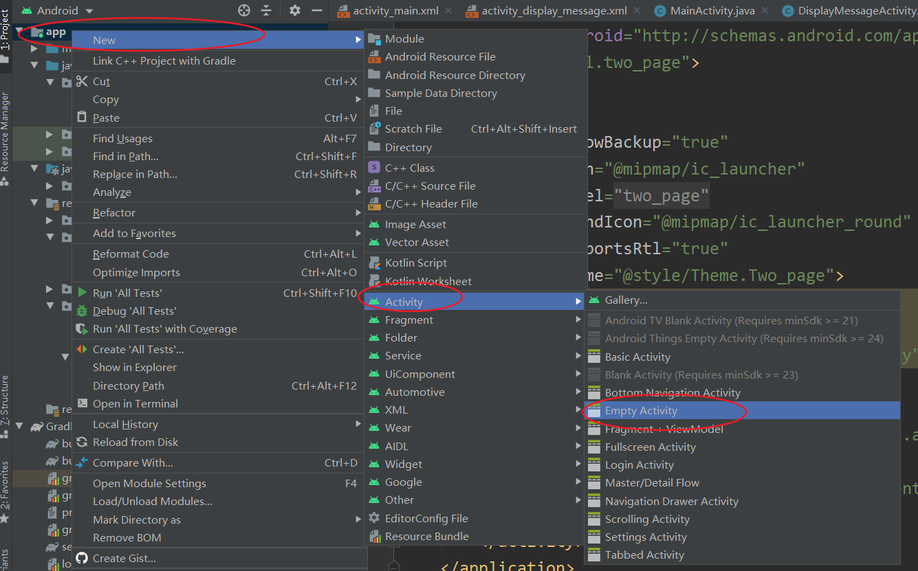Choose Find Usages in context menu

tap(218, 138)
